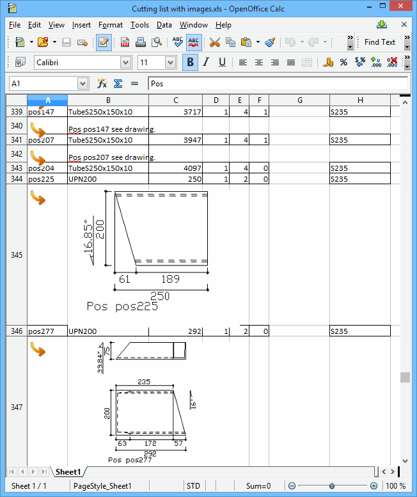Click the zoom slider handle
This screenshot has width=417, height=497.
pos(331,486)
